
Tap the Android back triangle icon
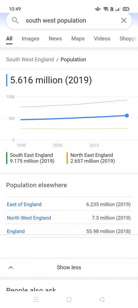pos(102,300)
